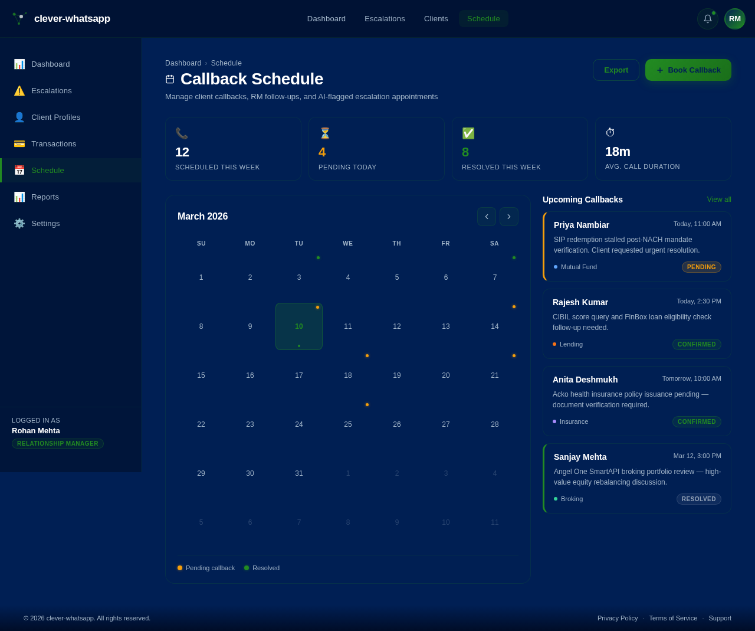Select the Transactions card icon in sidebar

coord(19,143)
